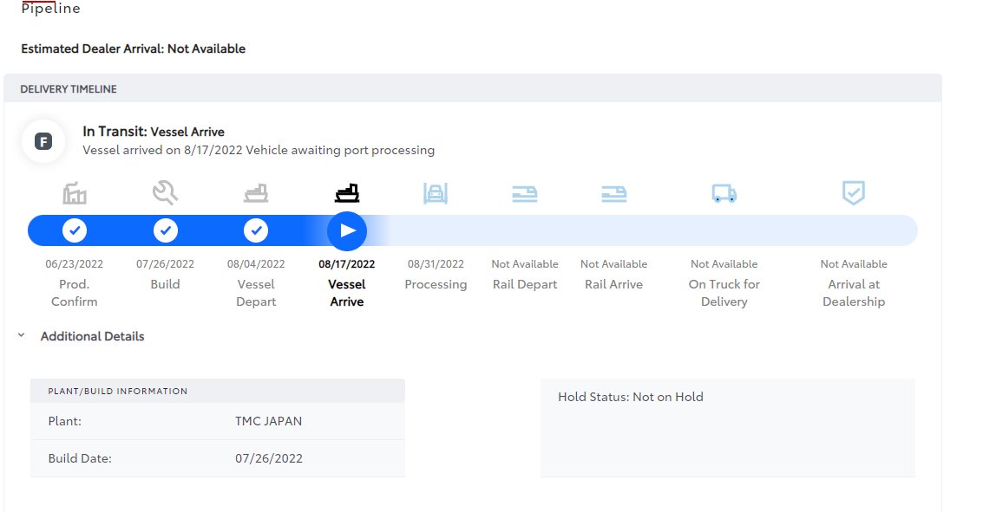
Task: Click the Pipeline heading
Action: [x=51, y=9]
